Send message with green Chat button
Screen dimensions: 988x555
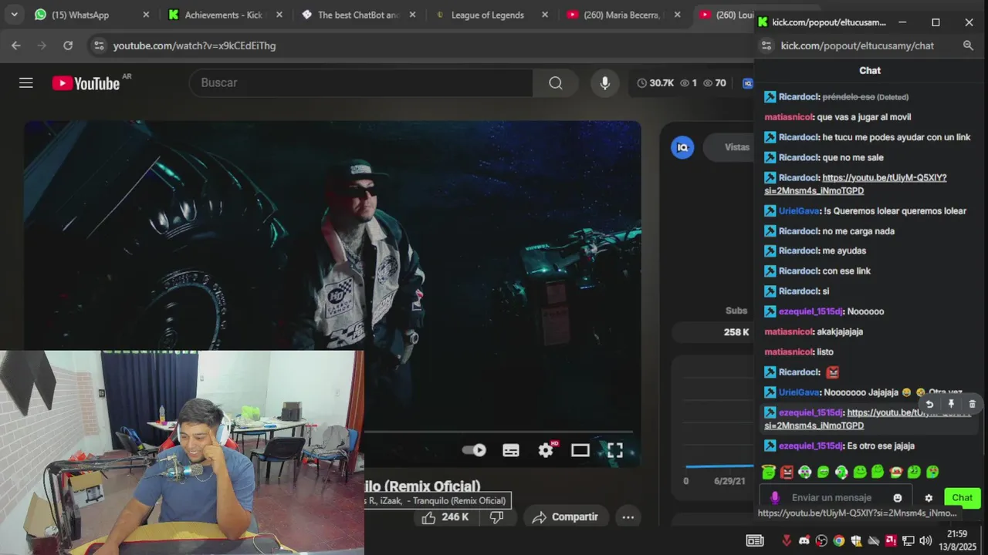click(962, 498)
